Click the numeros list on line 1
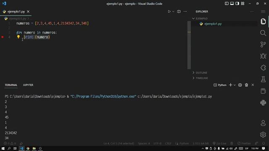Screen dimensions: 269x151 tap(62, 23)
